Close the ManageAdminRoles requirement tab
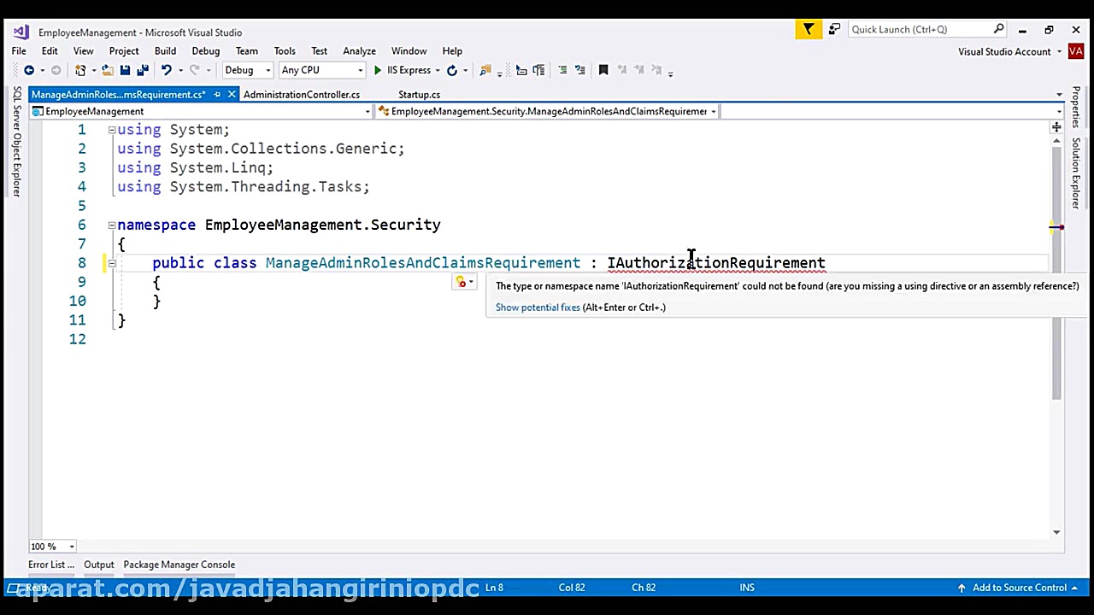Image resolution: width=1094 pixels, height=615 pixels. (x=232, y=94)
